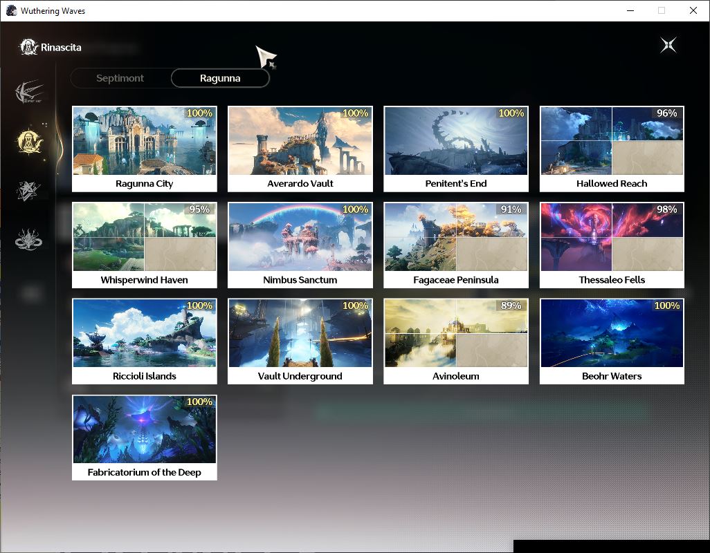Open the Ragunna City area card
This screenshot has height=553, width=710.
coord(145,149)
